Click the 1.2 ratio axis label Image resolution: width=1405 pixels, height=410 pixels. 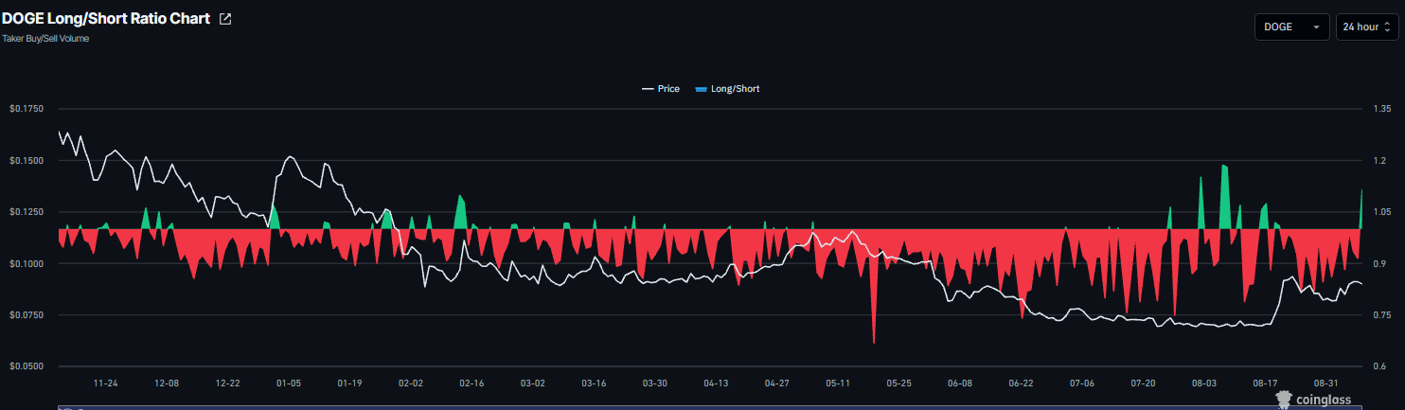[1379, 161]
